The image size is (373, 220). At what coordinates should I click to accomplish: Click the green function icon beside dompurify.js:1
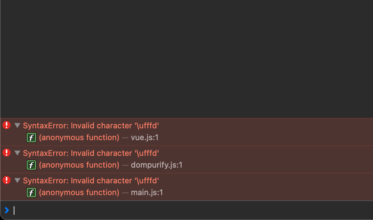coord(31,165)
